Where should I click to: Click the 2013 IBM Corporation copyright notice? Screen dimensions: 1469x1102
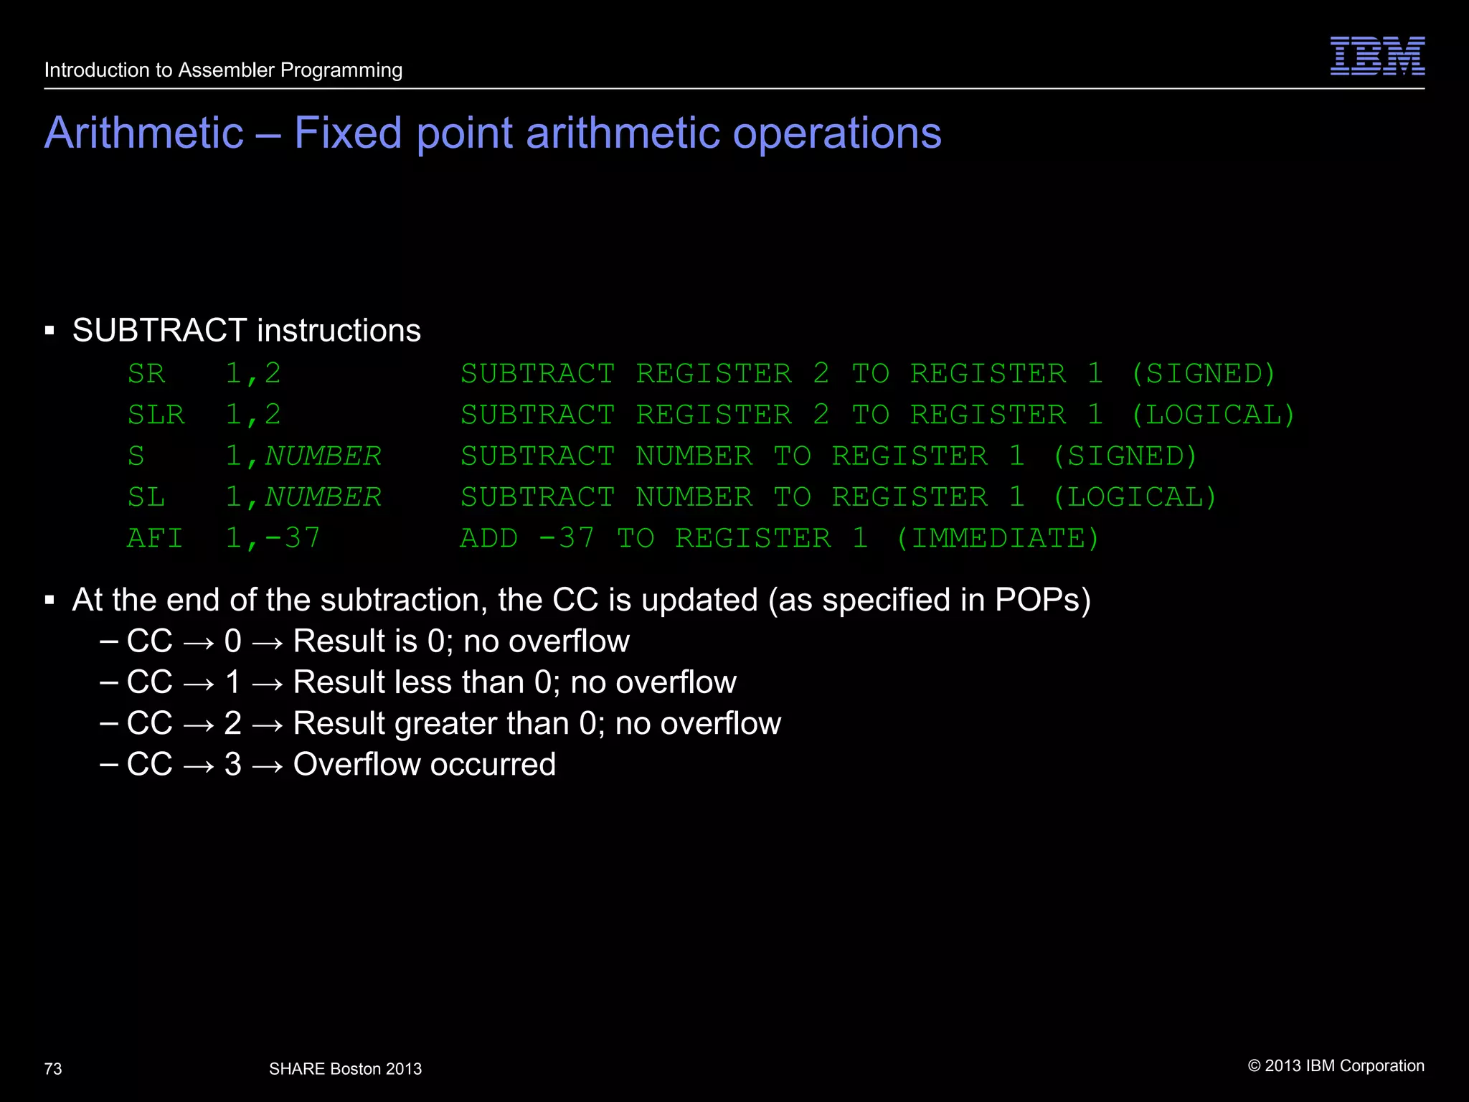coord(1336,1066)
